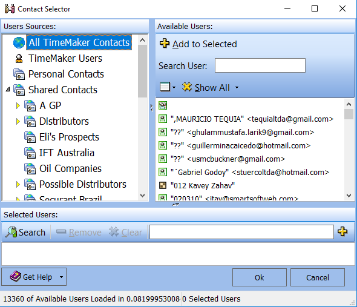Click the contact icon for guillerminacaicedo
357x307 pixels.
click(163, 145)
